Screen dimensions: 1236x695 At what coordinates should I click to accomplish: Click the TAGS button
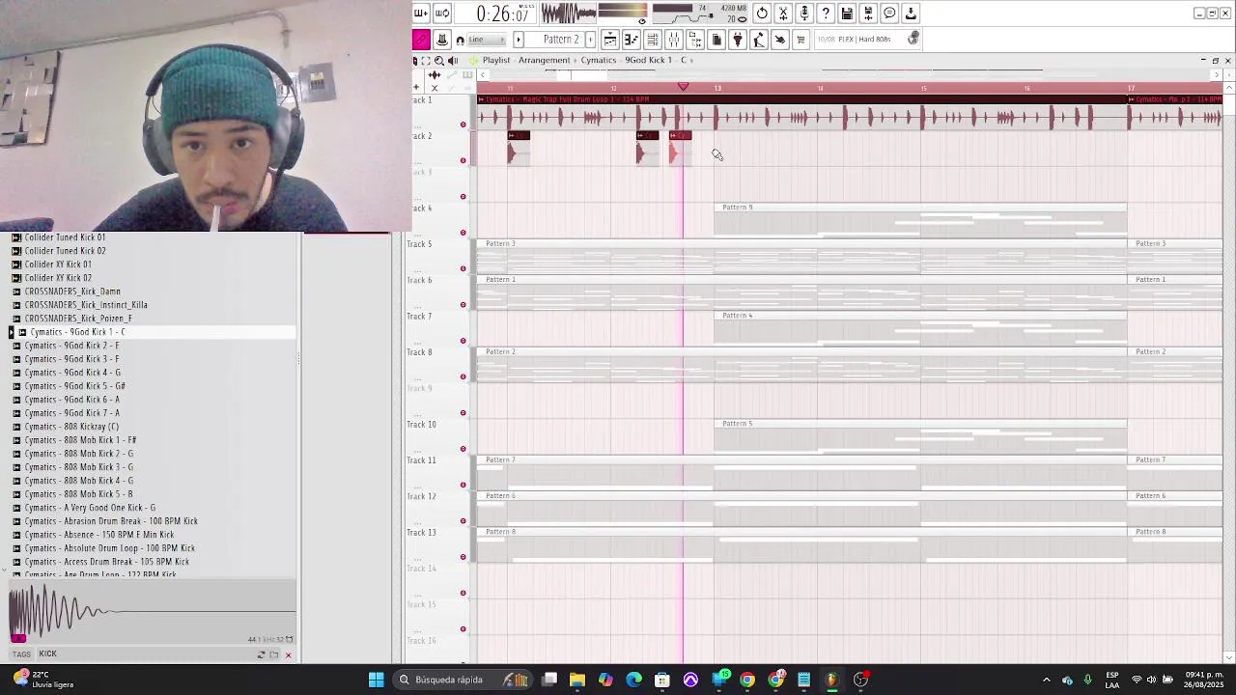coord(21,654)
